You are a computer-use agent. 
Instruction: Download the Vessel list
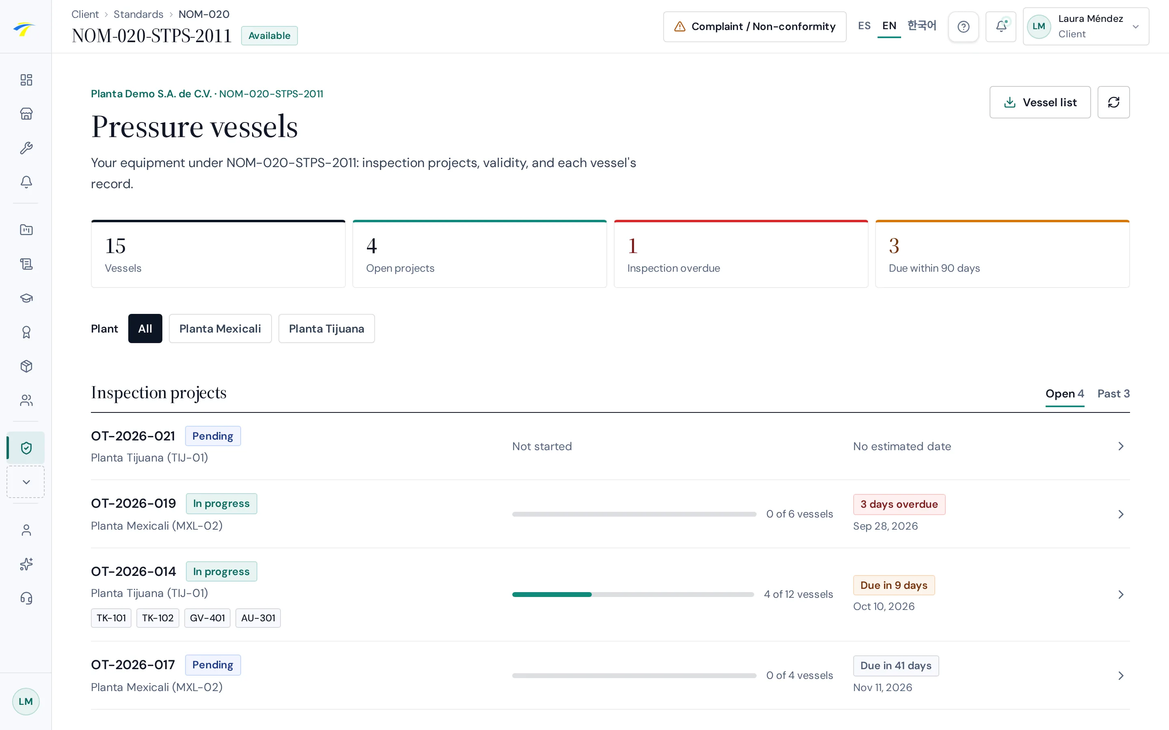tap(1040, 102)
